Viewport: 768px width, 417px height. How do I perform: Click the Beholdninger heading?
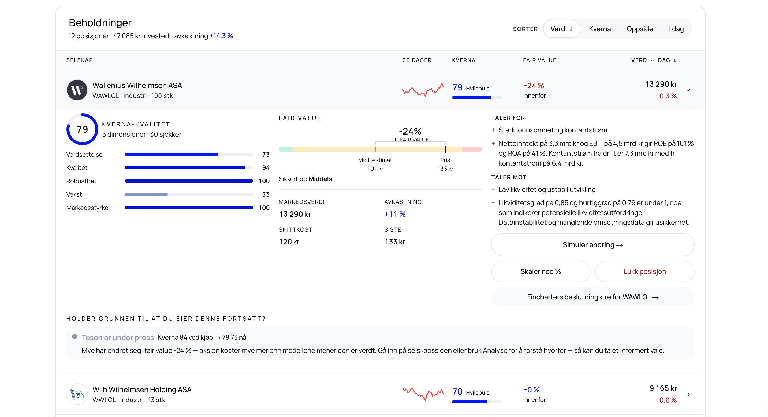coord(100,23)
